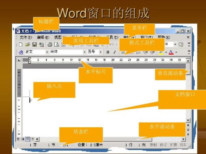This screenshot has width=206, height=154.
Task: Click the tab type selector L box
Action: pos(19,60)
